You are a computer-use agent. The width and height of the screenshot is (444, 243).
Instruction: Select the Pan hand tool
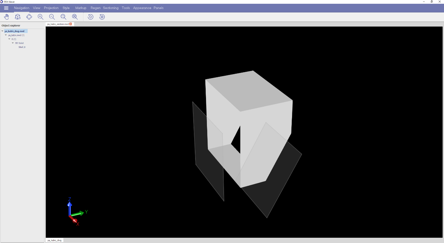point(6,17)
